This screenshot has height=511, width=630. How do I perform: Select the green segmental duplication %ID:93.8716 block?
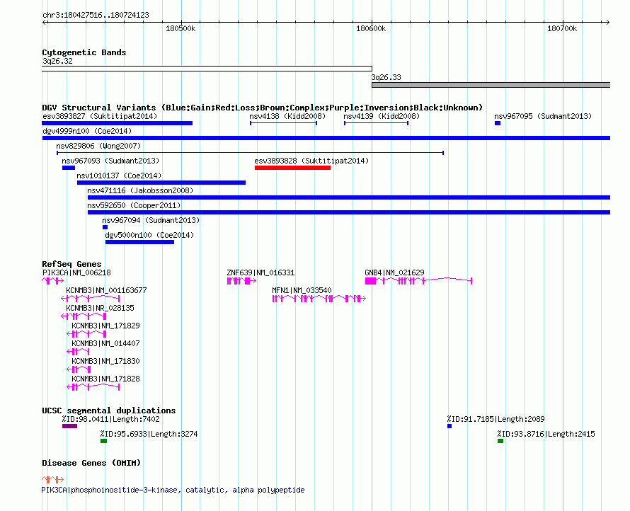point(500,441)
